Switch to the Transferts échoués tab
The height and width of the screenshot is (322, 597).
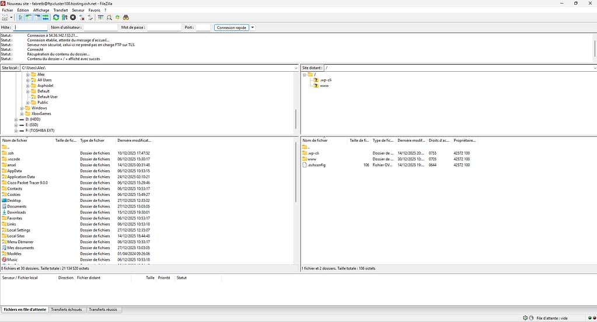(67, 310)
